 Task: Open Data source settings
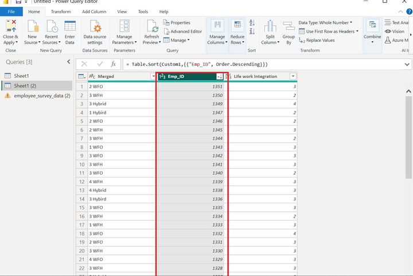click(x=95, y=27)
